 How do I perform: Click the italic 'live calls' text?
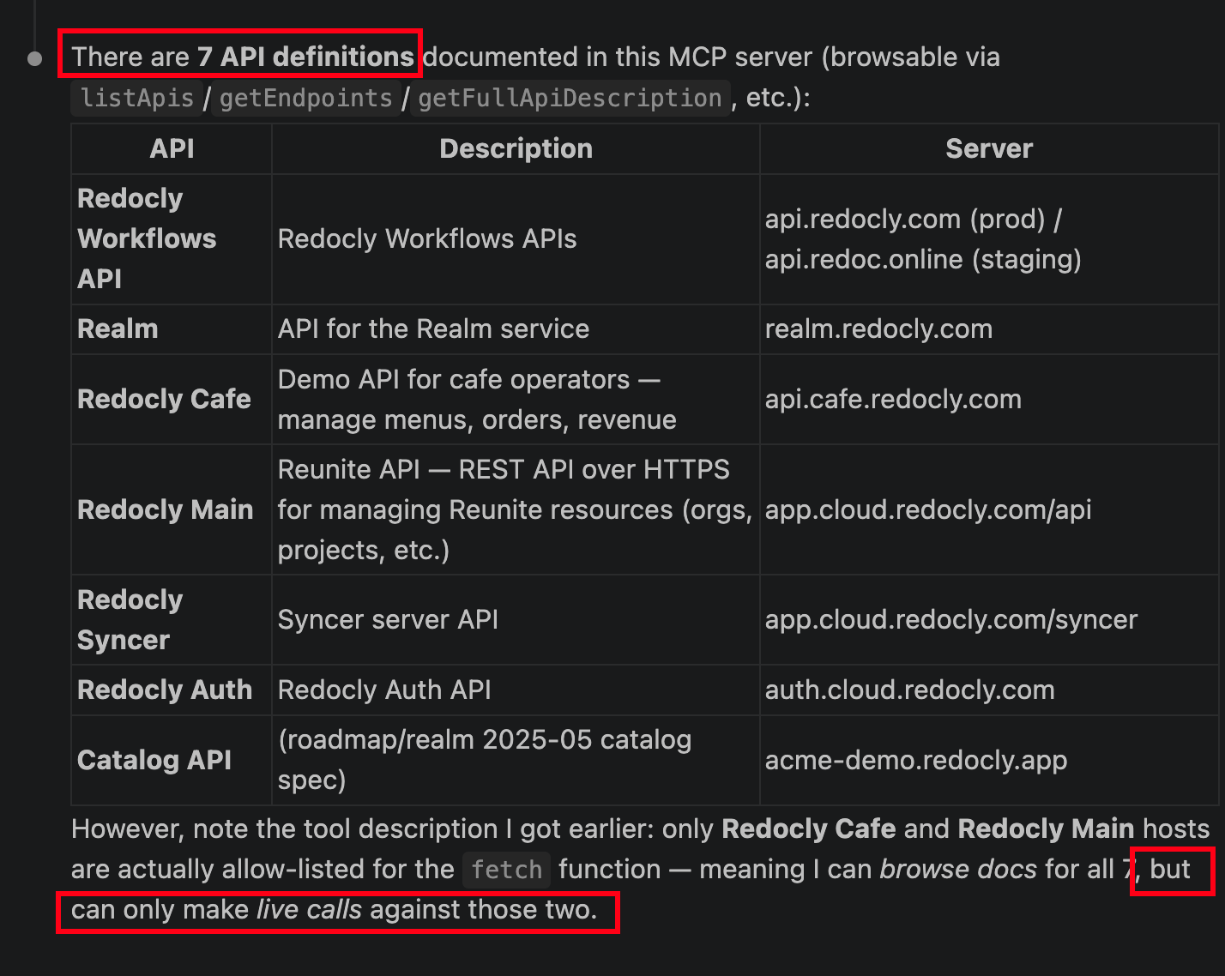310,910
